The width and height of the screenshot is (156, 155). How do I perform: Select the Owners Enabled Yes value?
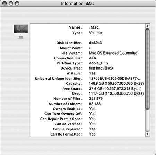pyautogui.click(x=92, y=109)
